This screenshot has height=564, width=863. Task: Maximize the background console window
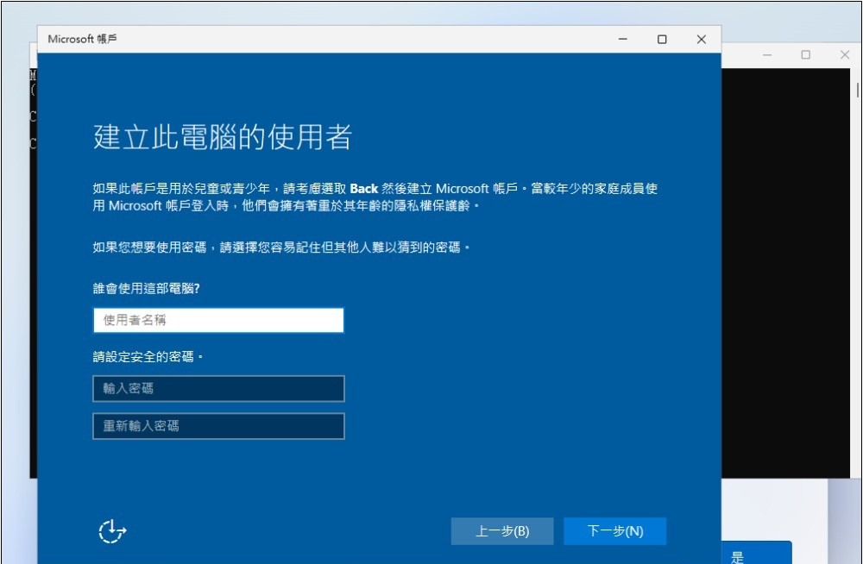coord(806,55)
